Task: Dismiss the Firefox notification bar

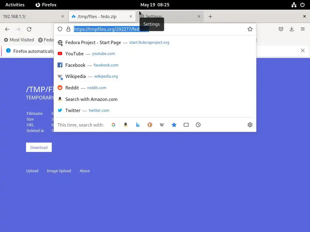Action: click(x=303, y=50)
